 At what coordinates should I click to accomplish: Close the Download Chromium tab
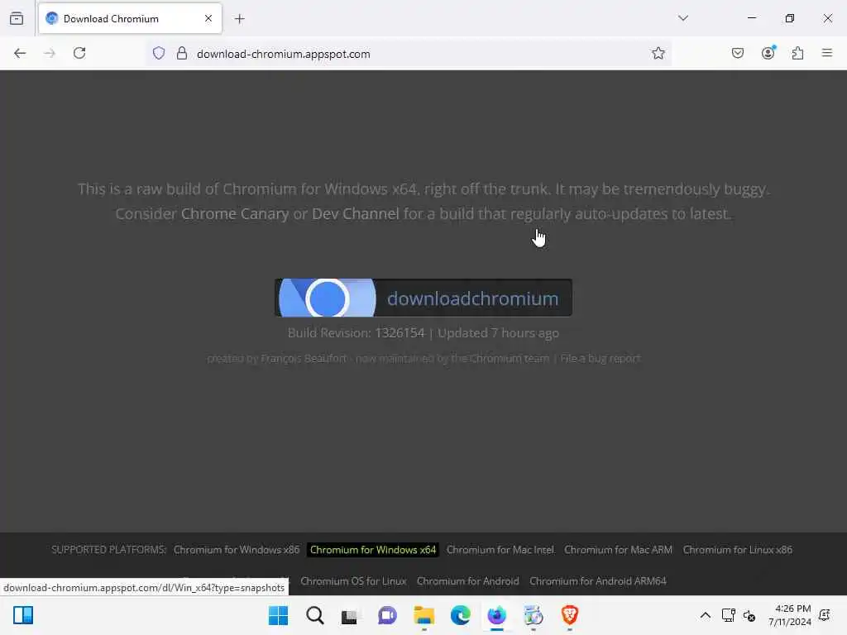point(208,18)
